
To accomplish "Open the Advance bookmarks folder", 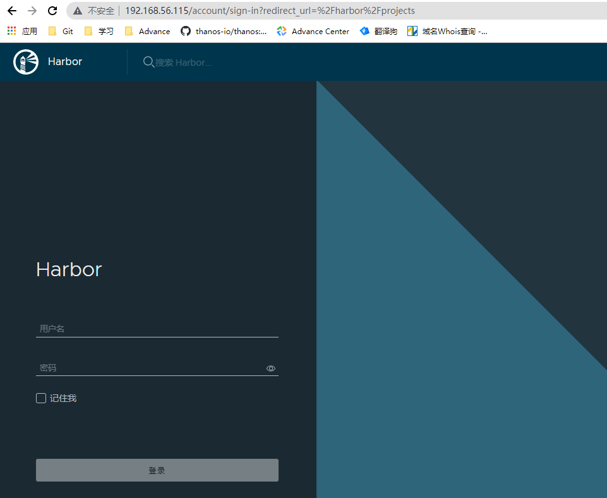I will [x=148, y=32].
